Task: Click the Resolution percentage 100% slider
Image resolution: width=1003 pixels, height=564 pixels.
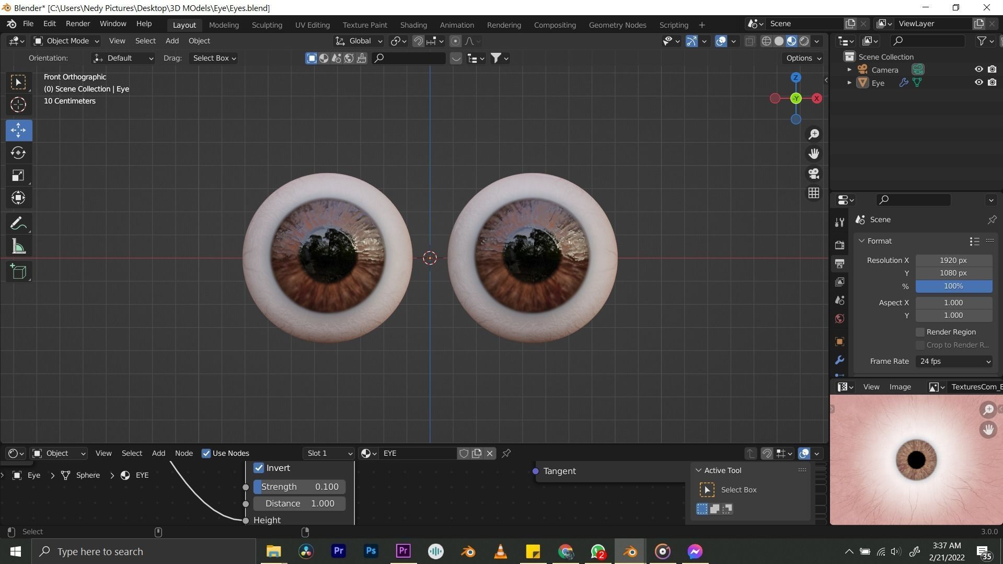Action: point(954,286)
